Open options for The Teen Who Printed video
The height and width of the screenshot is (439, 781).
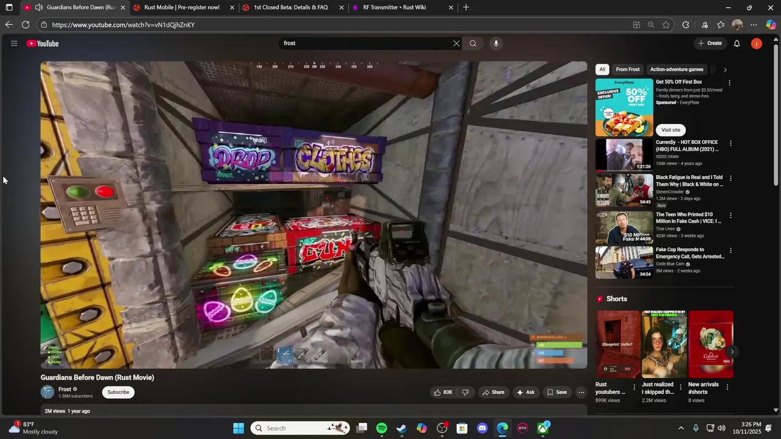coord(730,215)
